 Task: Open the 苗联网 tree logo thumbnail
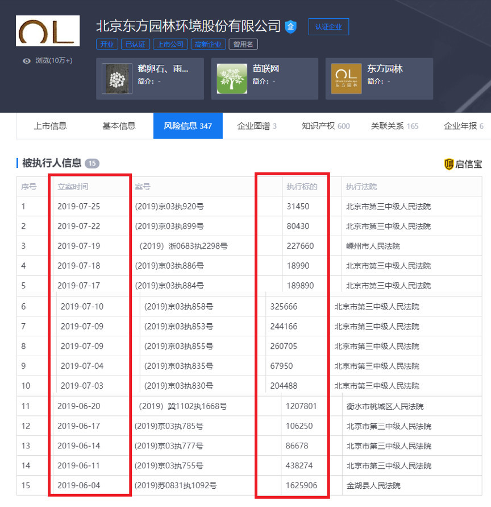pyautogui.click(x=232, y=79)
